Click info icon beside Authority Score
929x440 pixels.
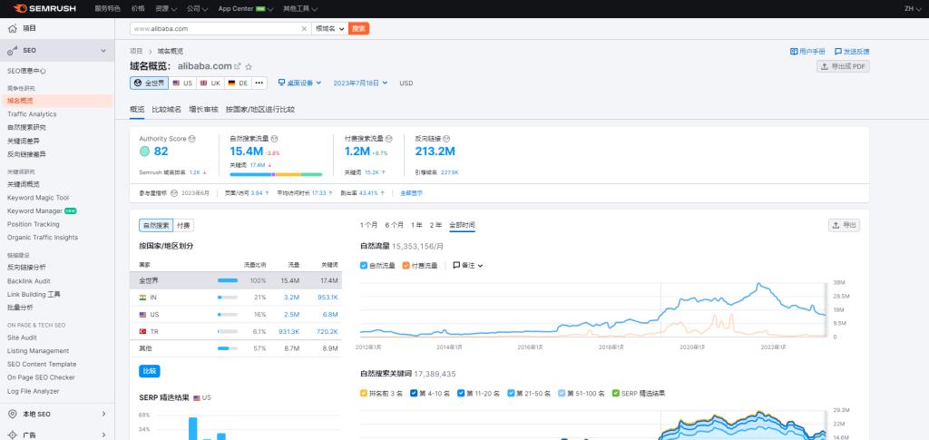192,139
